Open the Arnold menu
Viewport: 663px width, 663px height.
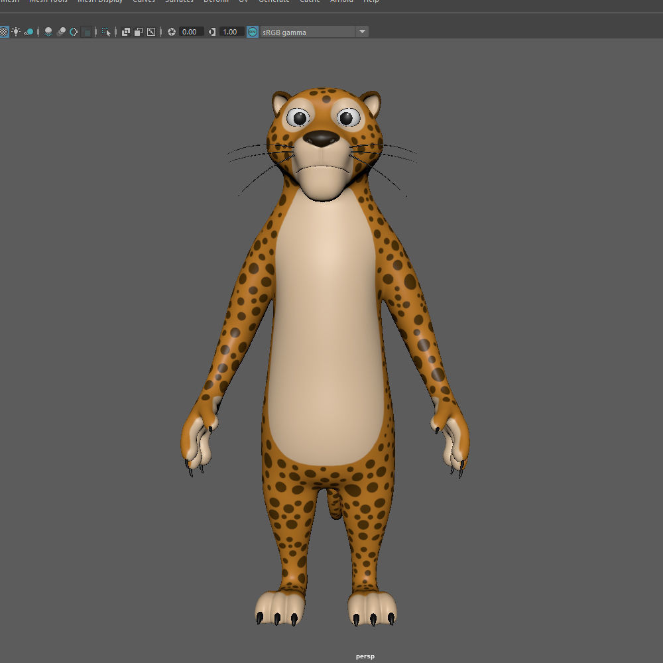tap(341, 1)
